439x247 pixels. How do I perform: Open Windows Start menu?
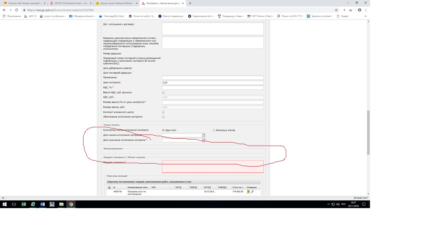(5, 204)
